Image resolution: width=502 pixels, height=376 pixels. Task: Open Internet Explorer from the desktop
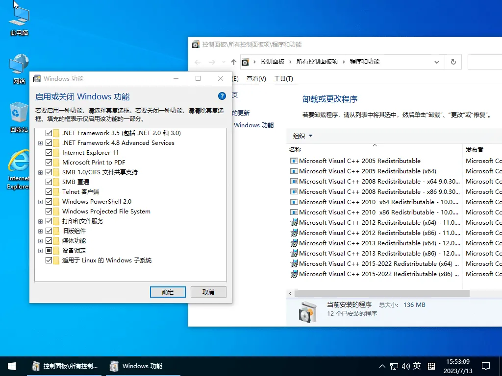[18, 166]
